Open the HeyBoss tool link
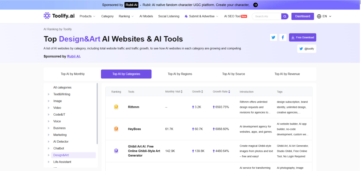 coord(134,129)
